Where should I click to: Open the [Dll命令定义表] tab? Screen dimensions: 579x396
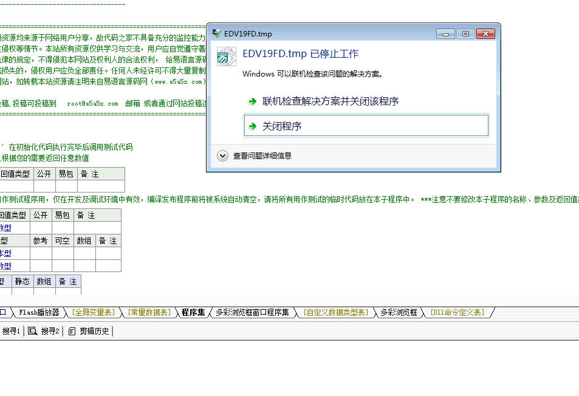coord(457,313)
